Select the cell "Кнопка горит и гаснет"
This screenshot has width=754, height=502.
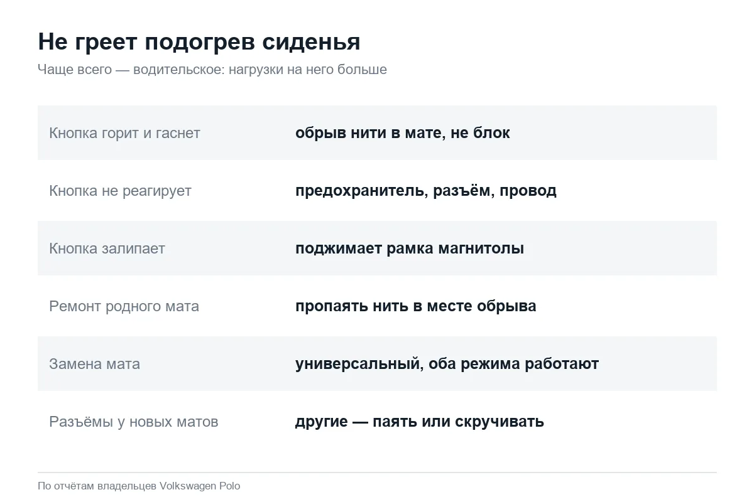point(124,133)
